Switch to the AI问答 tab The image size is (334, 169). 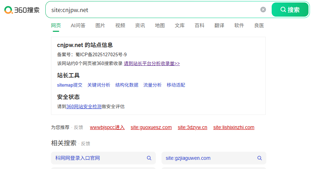(x=78, y=25)
